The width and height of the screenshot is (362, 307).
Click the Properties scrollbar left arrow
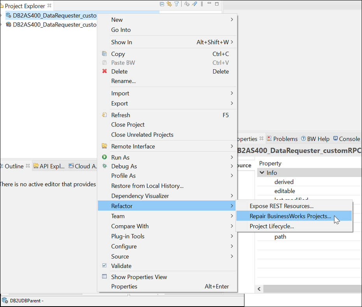coord(259,289)
